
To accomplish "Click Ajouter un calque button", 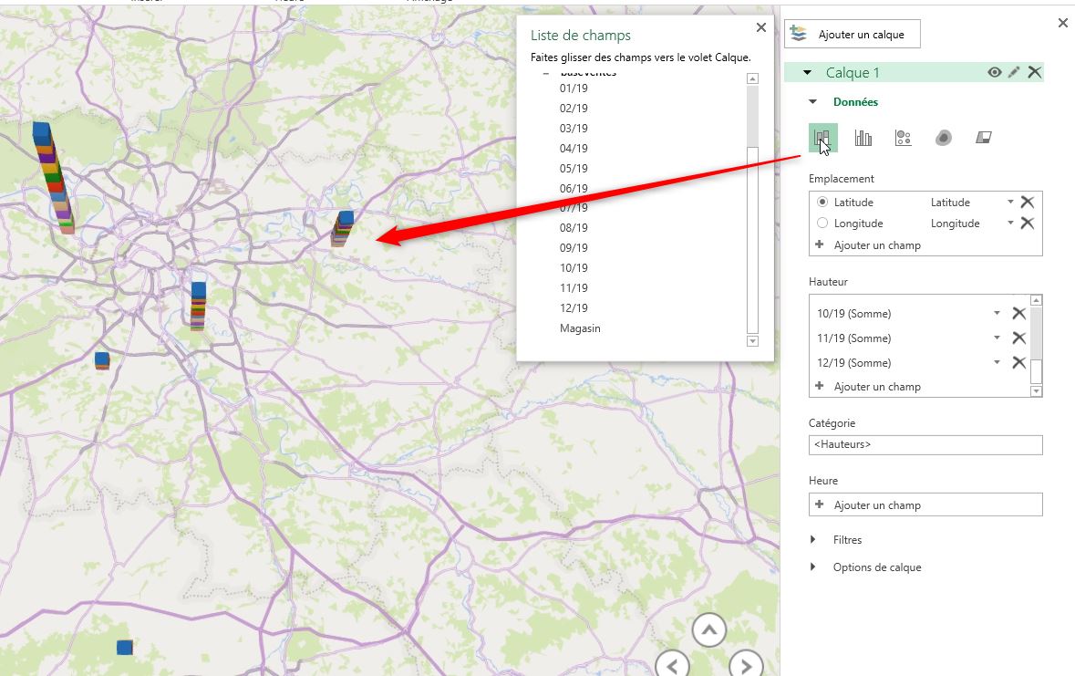I will (852, 34).
